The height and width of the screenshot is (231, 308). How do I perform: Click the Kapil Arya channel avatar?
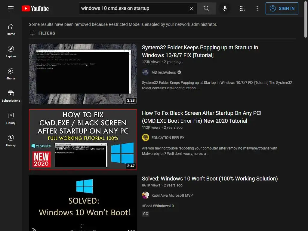[146, 196]
